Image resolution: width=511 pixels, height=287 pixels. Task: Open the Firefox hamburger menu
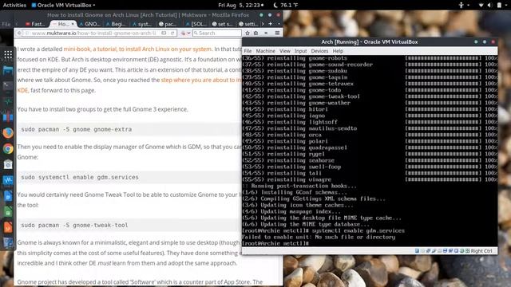(x=277, y=33)
